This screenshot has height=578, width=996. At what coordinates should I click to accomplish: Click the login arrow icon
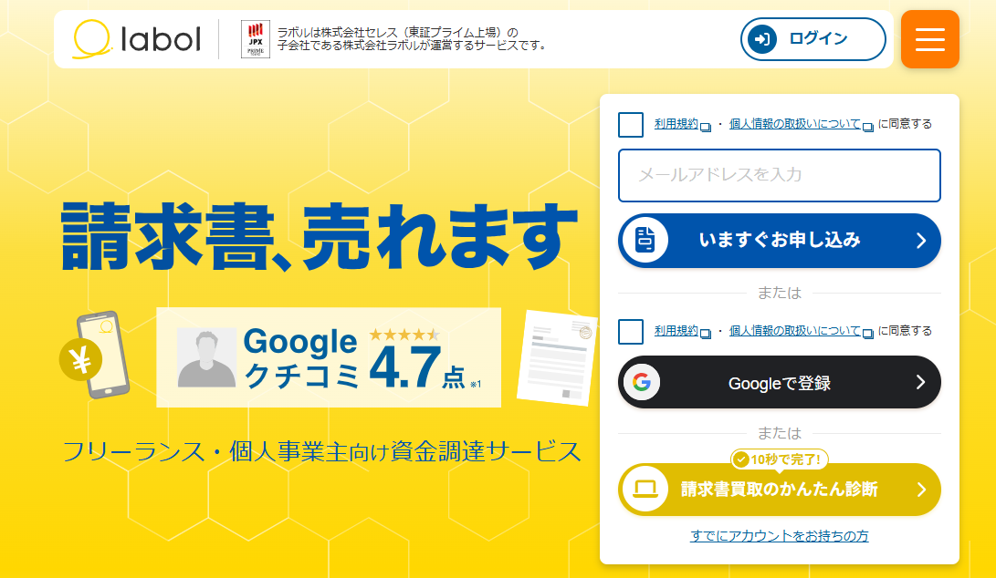point(762,39)
